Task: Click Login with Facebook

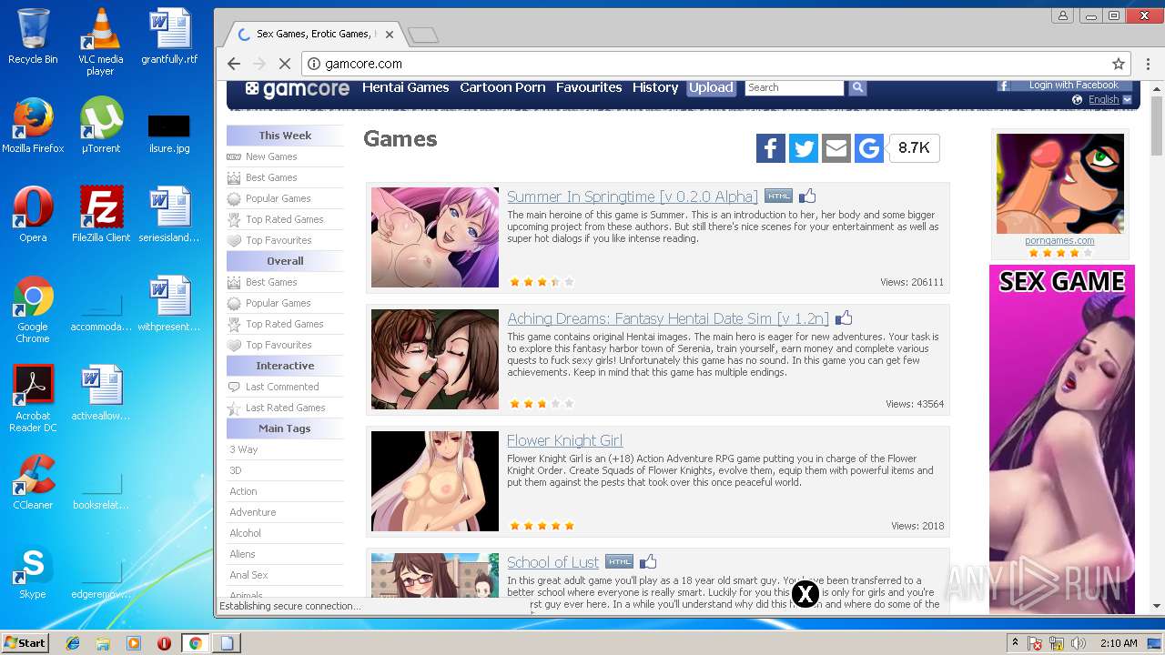Action: pyautogui.click(x=1067, y=86)
